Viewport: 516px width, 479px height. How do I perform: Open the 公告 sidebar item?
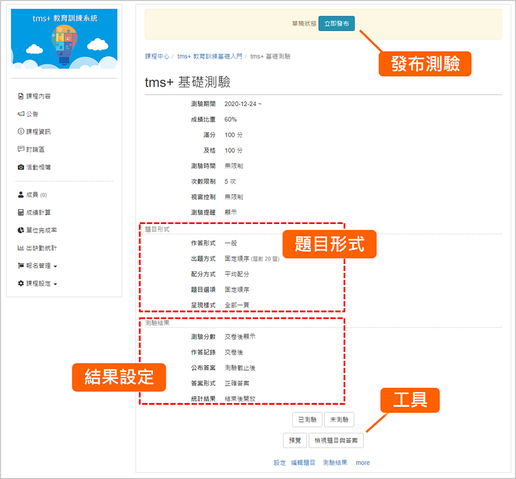pyautogui.click(x=28, y=114)
